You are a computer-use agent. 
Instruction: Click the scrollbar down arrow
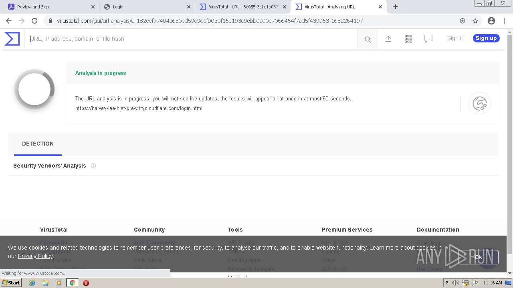510,273
